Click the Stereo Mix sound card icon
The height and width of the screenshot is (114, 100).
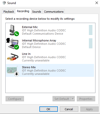point(12,70)
